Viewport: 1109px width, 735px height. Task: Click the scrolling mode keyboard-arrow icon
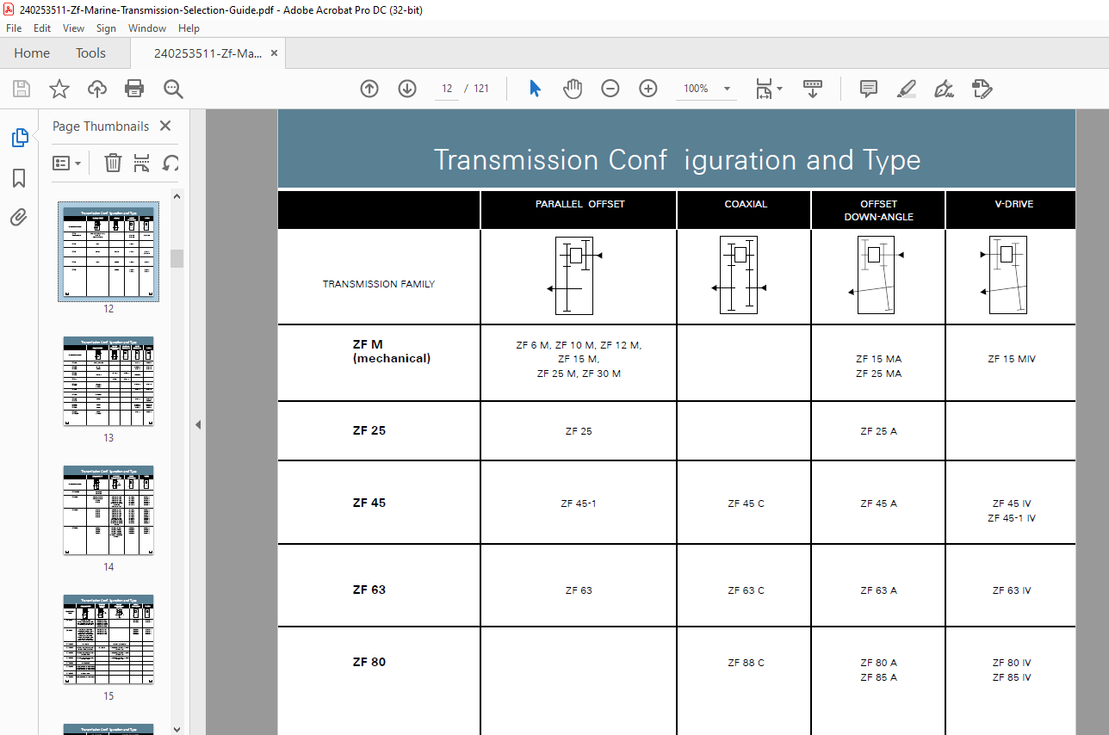pyautogui.click(x=813, y=89)
